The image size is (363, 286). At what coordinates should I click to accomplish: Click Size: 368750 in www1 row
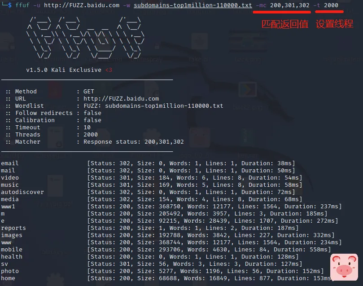(x=160, y=207)
